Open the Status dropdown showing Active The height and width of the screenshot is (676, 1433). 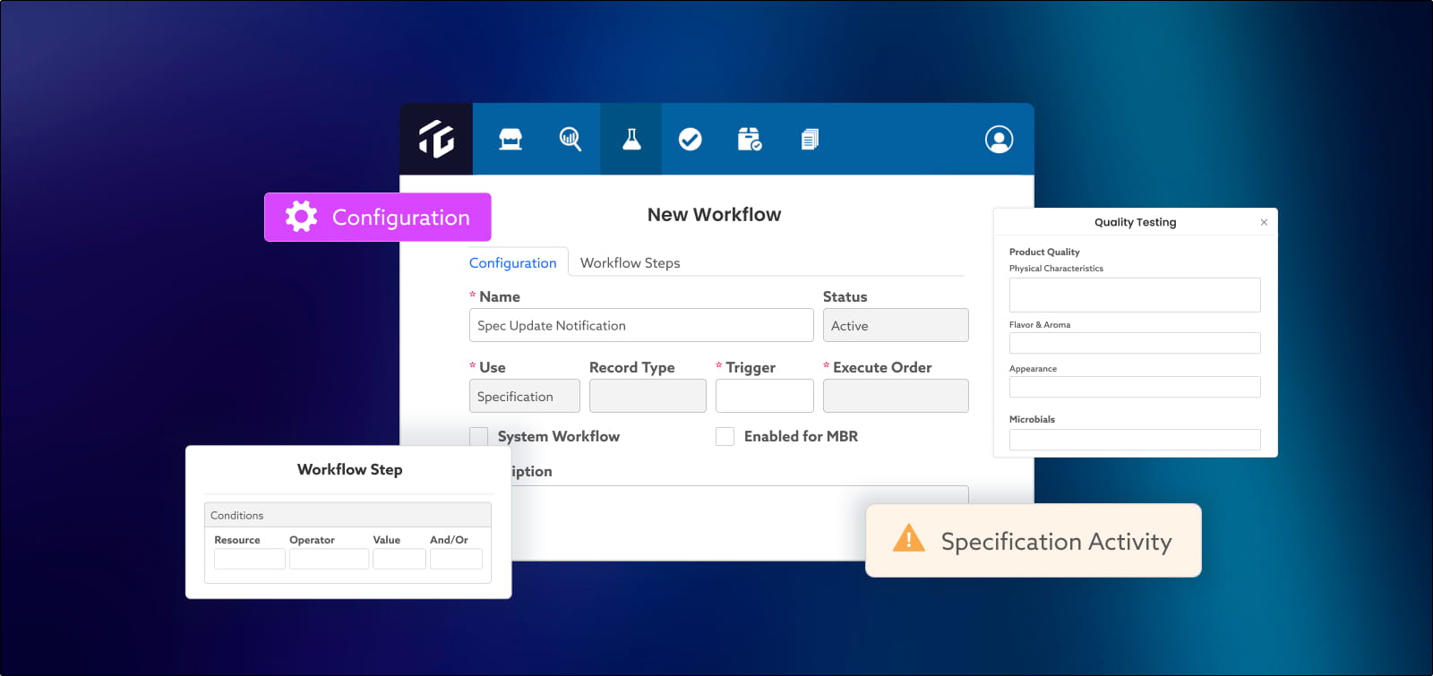pos(896,325)
